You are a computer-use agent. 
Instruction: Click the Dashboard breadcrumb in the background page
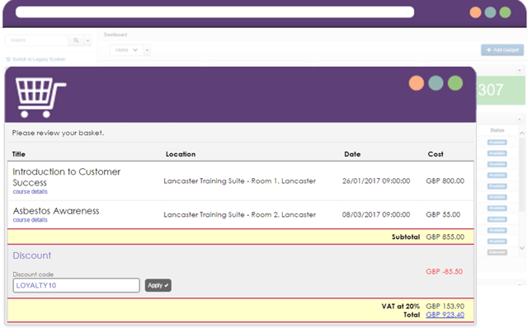[115, 35]
